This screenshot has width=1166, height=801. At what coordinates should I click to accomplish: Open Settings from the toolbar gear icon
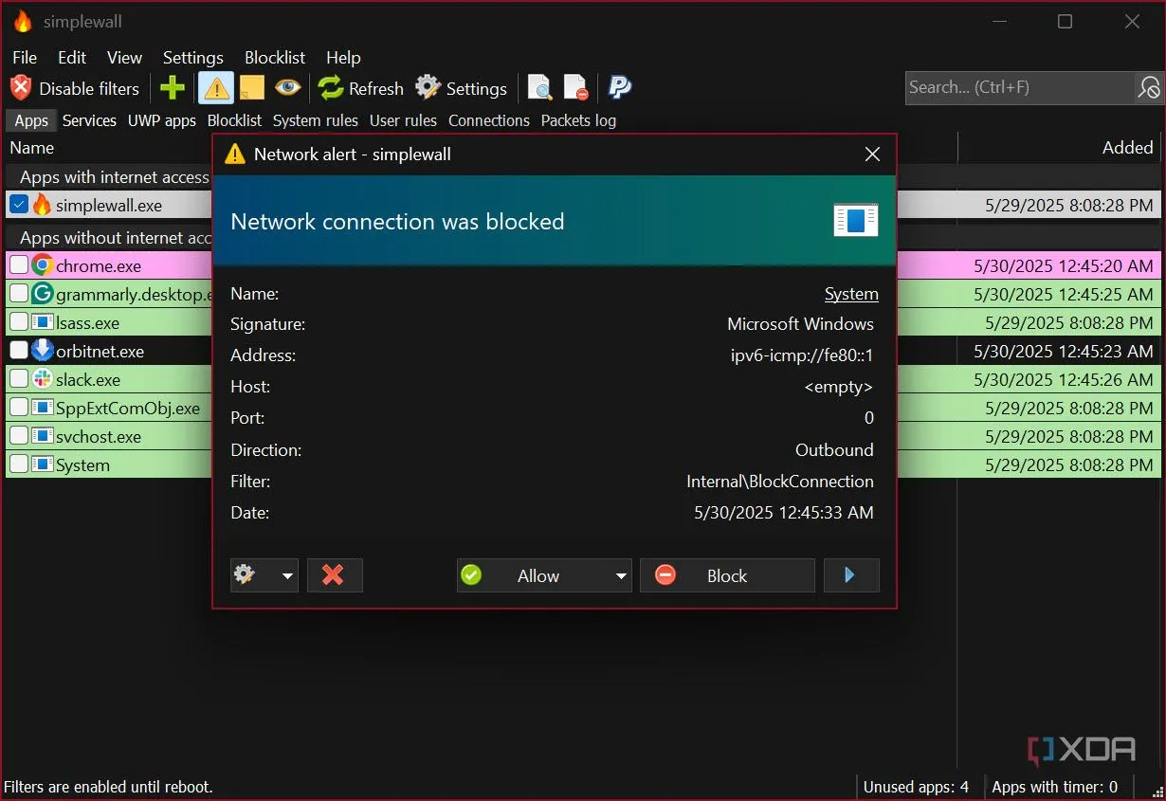point(428,88)
